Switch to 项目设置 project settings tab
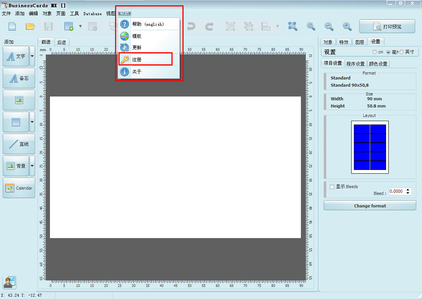 pyautogui.click(x=333, y=63)
